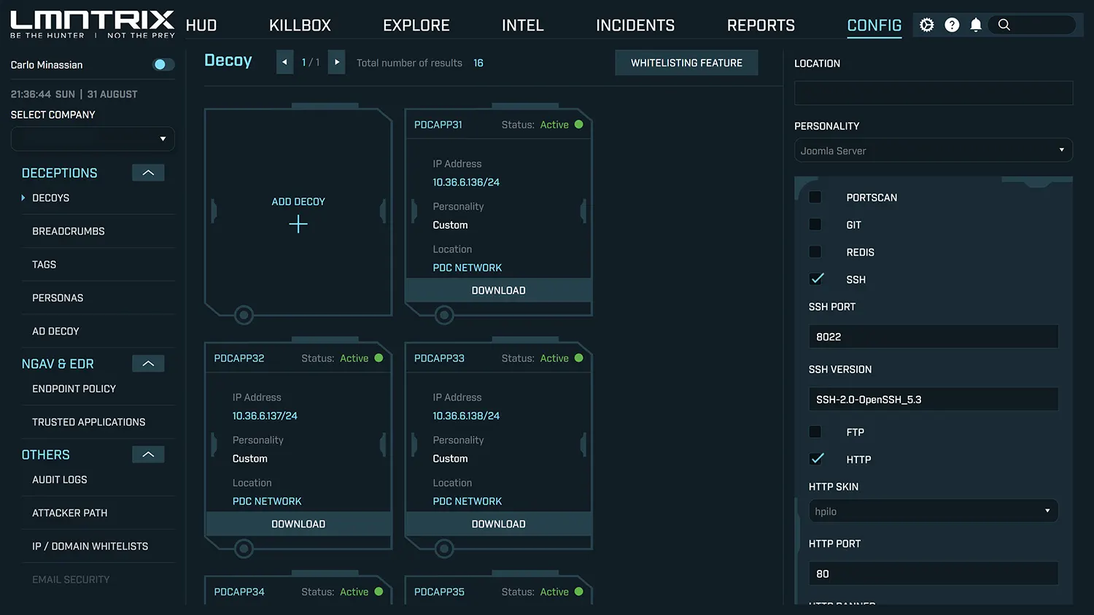This screenshot has height=615, width=1094.
Task: Open the notifications bell icon
Action: [976, 25]
